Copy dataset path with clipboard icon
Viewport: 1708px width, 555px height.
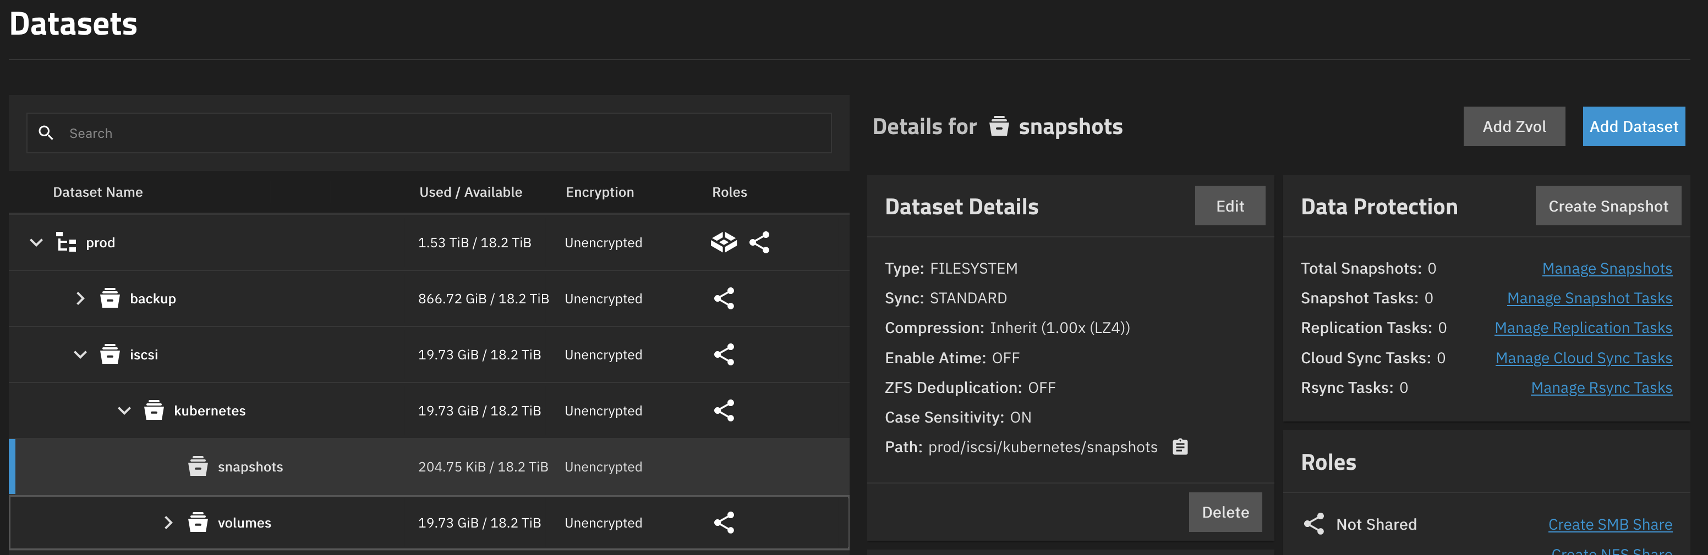[1180, 447]
